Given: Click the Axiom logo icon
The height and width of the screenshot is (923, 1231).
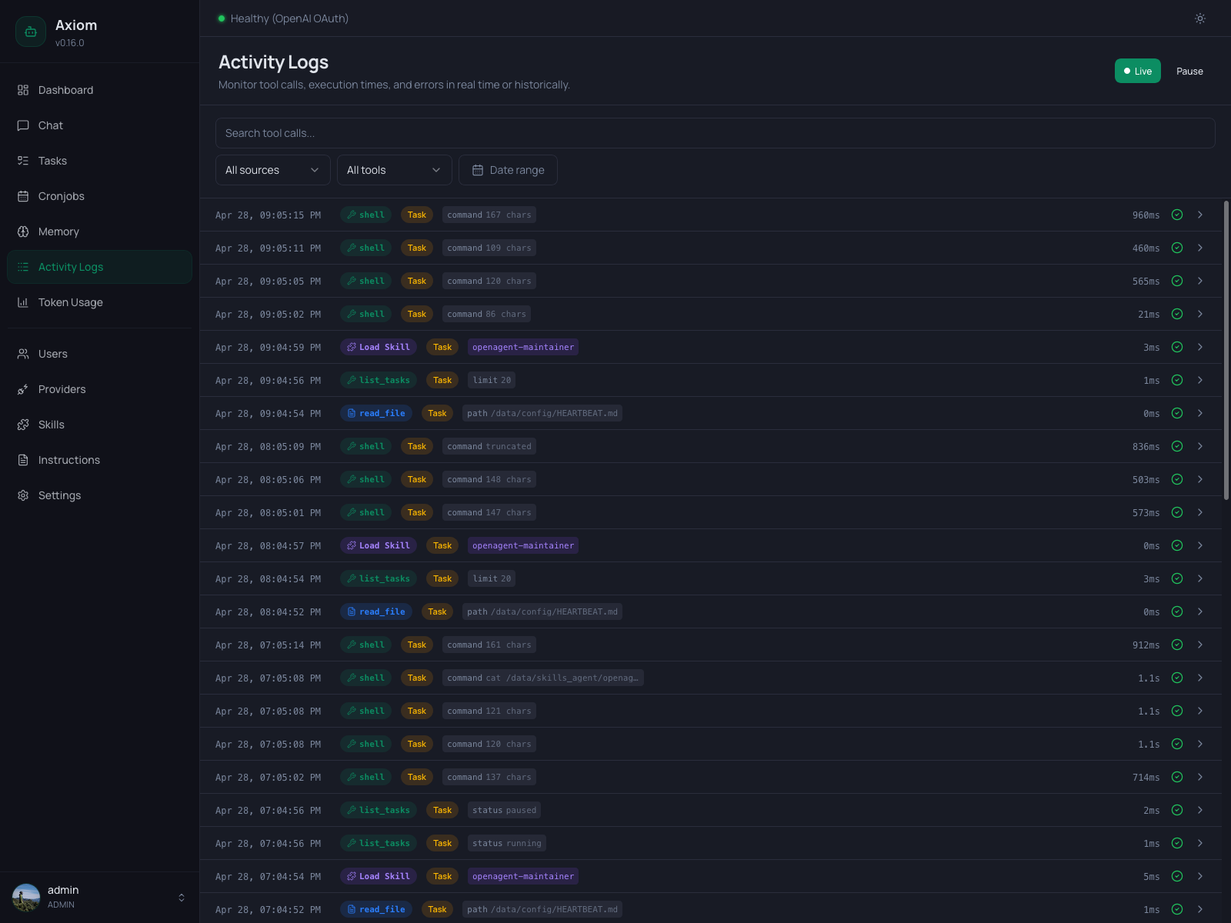Looking at the screenshot, I should 31,32.
